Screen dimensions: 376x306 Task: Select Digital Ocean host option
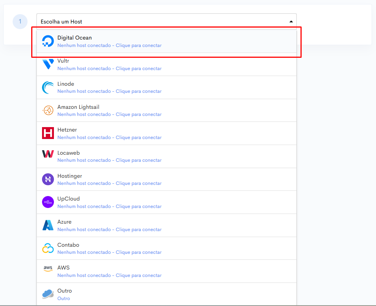pyautogui.click(x=166, y=41)
